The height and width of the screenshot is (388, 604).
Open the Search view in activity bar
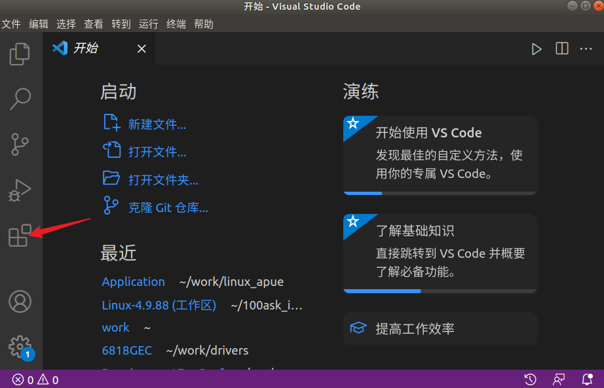coord(20,99)
